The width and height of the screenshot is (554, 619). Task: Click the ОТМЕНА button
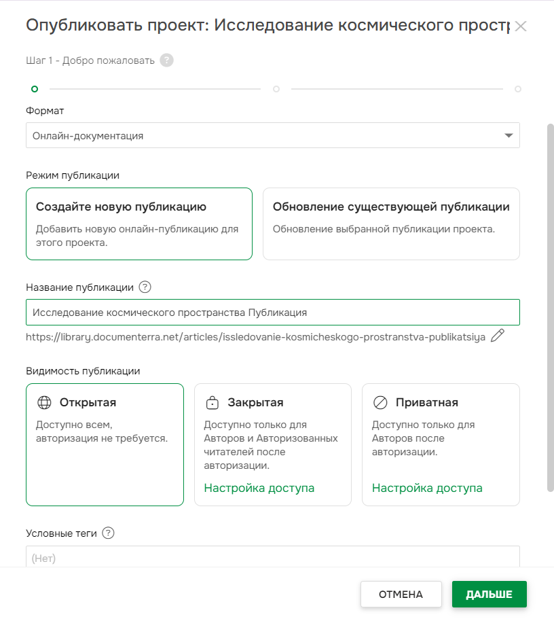[401, 594]
